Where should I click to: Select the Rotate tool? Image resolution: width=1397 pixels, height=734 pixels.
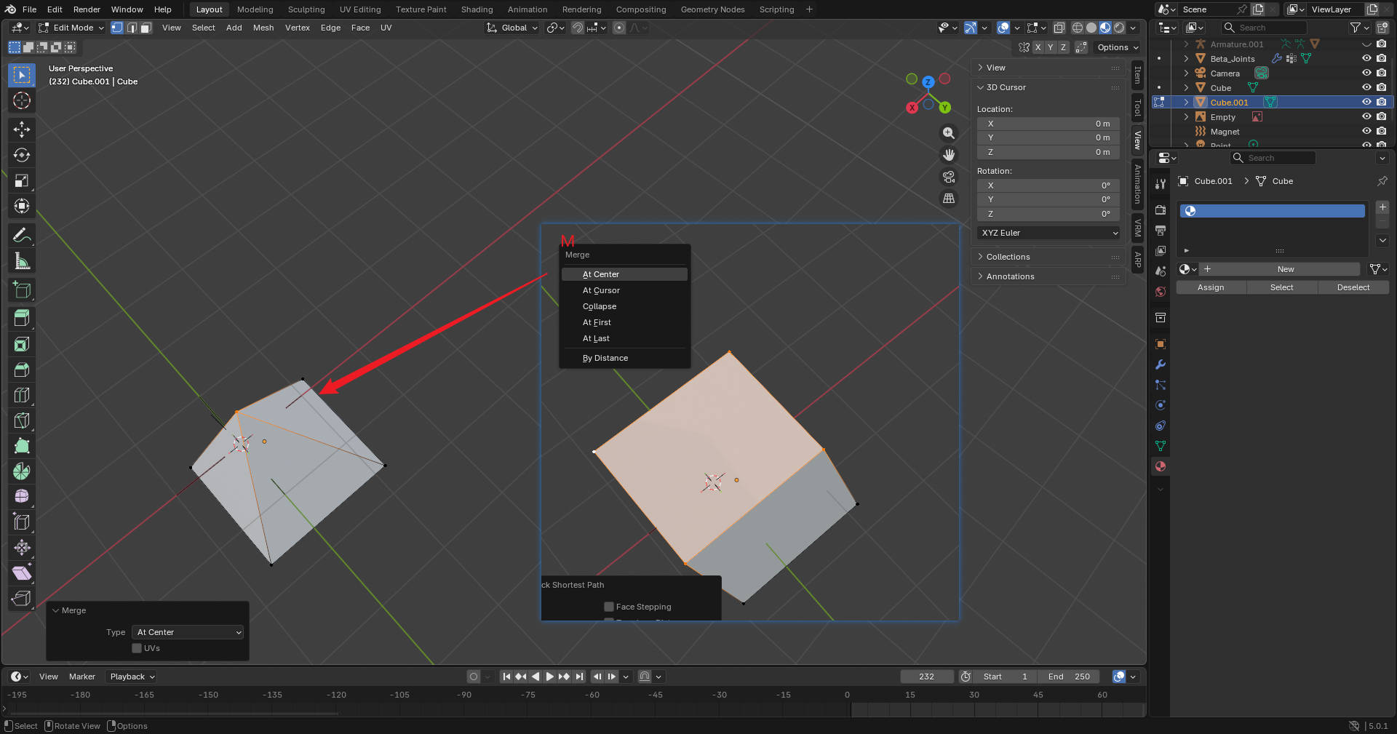click(22, 155)
